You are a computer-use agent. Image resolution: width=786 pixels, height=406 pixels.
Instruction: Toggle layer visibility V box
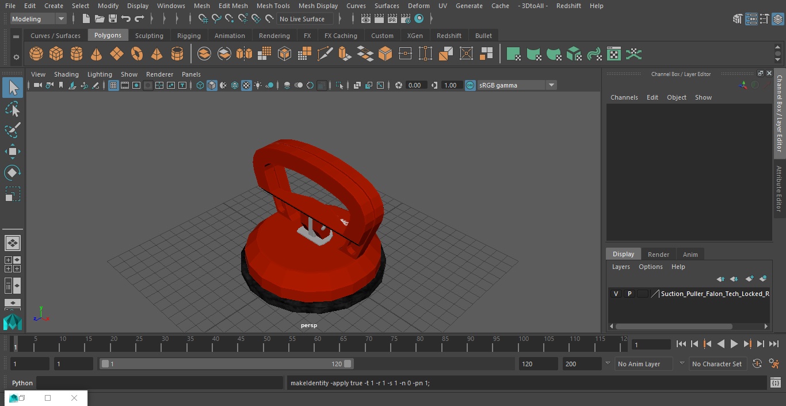click(x=616, y=294)
